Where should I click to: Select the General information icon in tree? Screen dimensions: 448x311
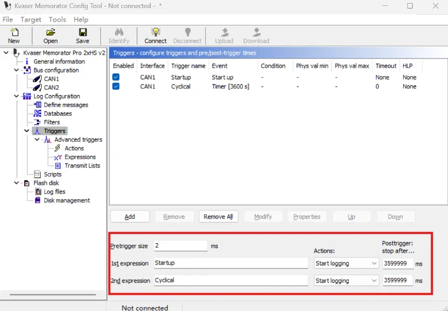[x=27, y=62]
